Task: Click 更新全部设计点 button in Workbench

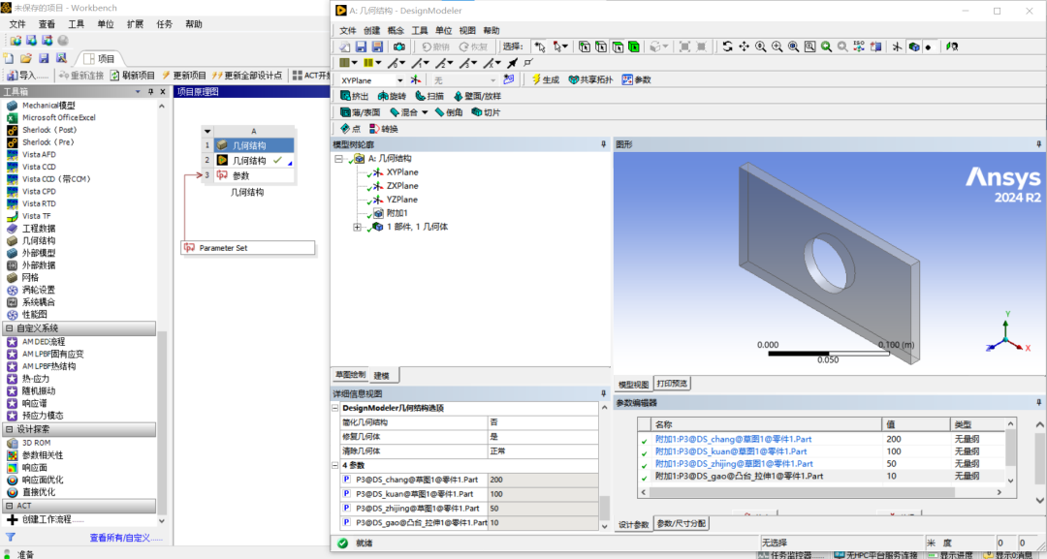Action: point(248,76)
